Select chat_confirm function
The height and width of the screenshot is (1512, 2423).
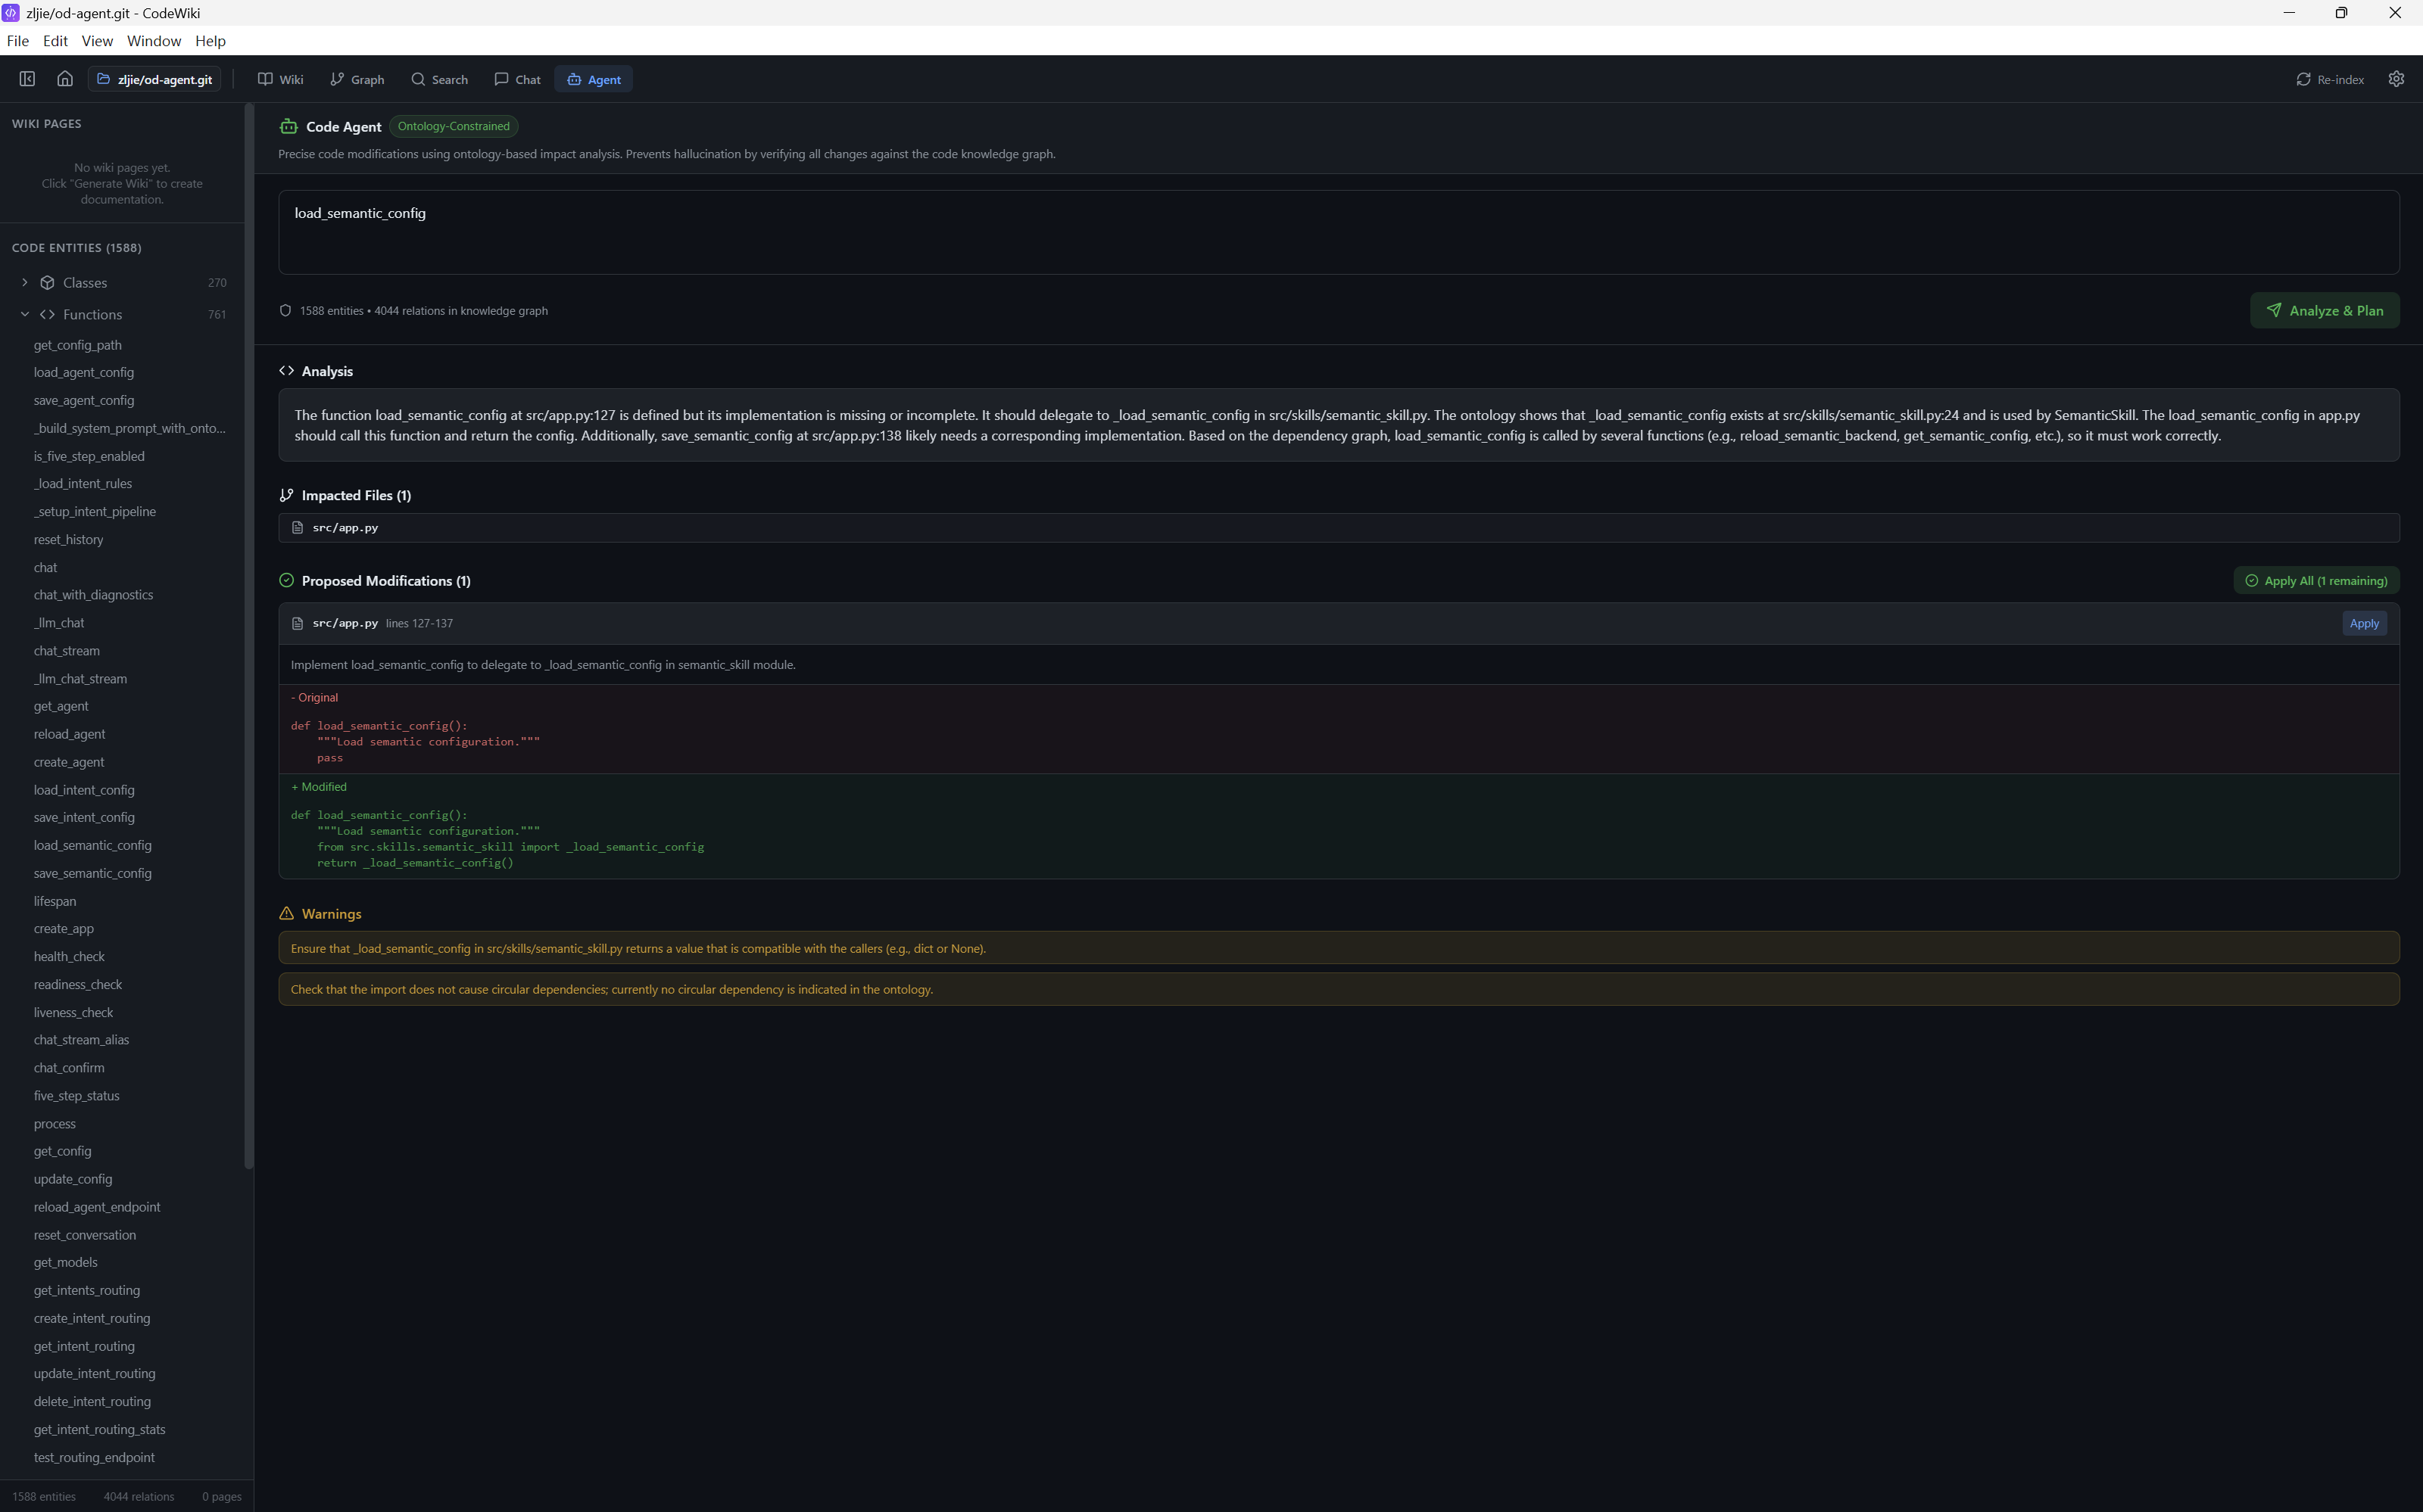point(69,1068)
